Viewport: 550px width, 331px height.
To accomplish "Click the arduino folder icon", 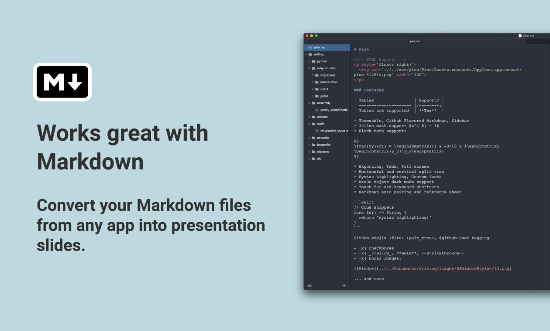I will 314,117.
